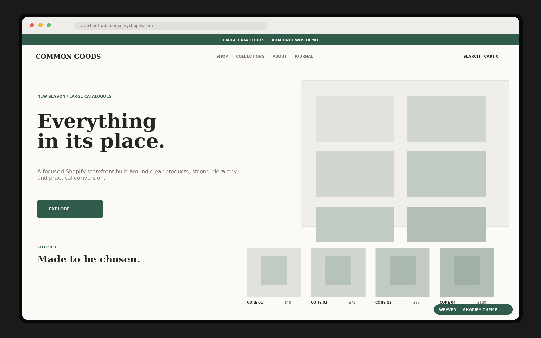Click the browser address bar
This screenshot has width=541, height=338.
[171, 26]
